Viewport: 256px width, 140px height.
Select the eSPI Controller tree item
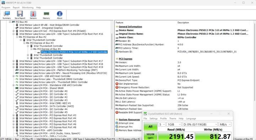coord(41,130)
